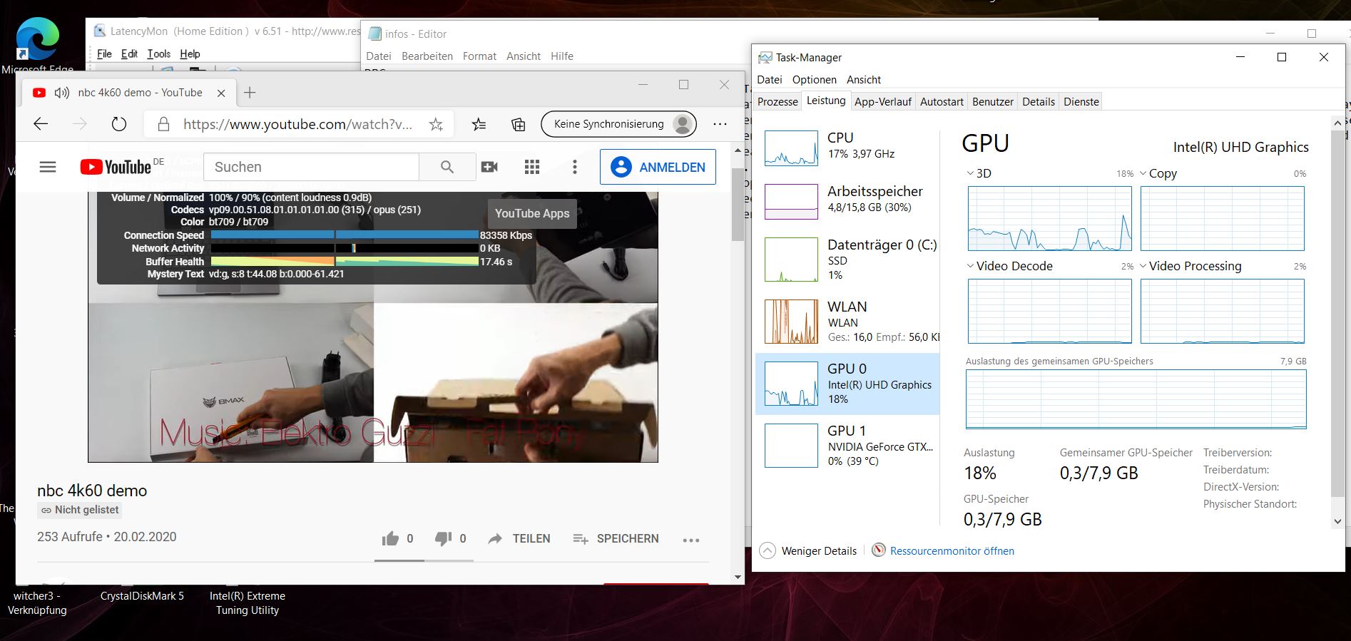
Task: Click the Microsoft Edge desktop shortcut
Action: tap(37, 46)
